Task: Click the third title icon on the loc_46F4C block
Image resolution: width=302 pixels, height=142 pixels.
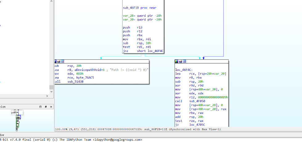Action: [x=184, y=62]
